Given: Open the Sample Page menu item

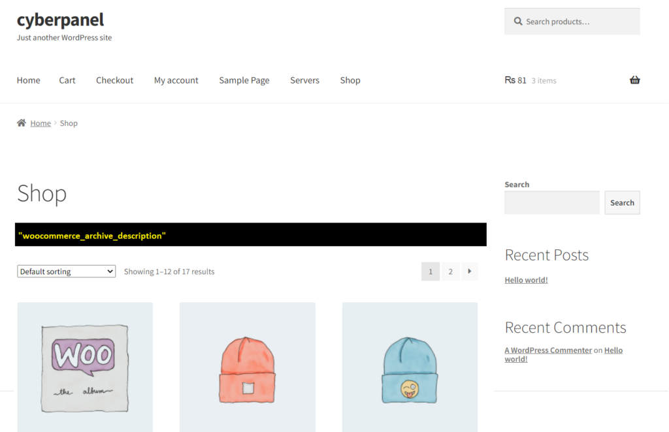Looking at the screenshot, I should click(244, 80).
